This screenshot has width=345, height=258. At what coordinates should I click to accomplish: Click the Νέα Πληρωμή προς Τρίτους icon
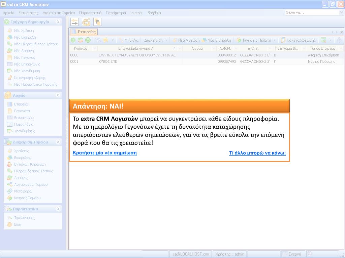[10, 44]
